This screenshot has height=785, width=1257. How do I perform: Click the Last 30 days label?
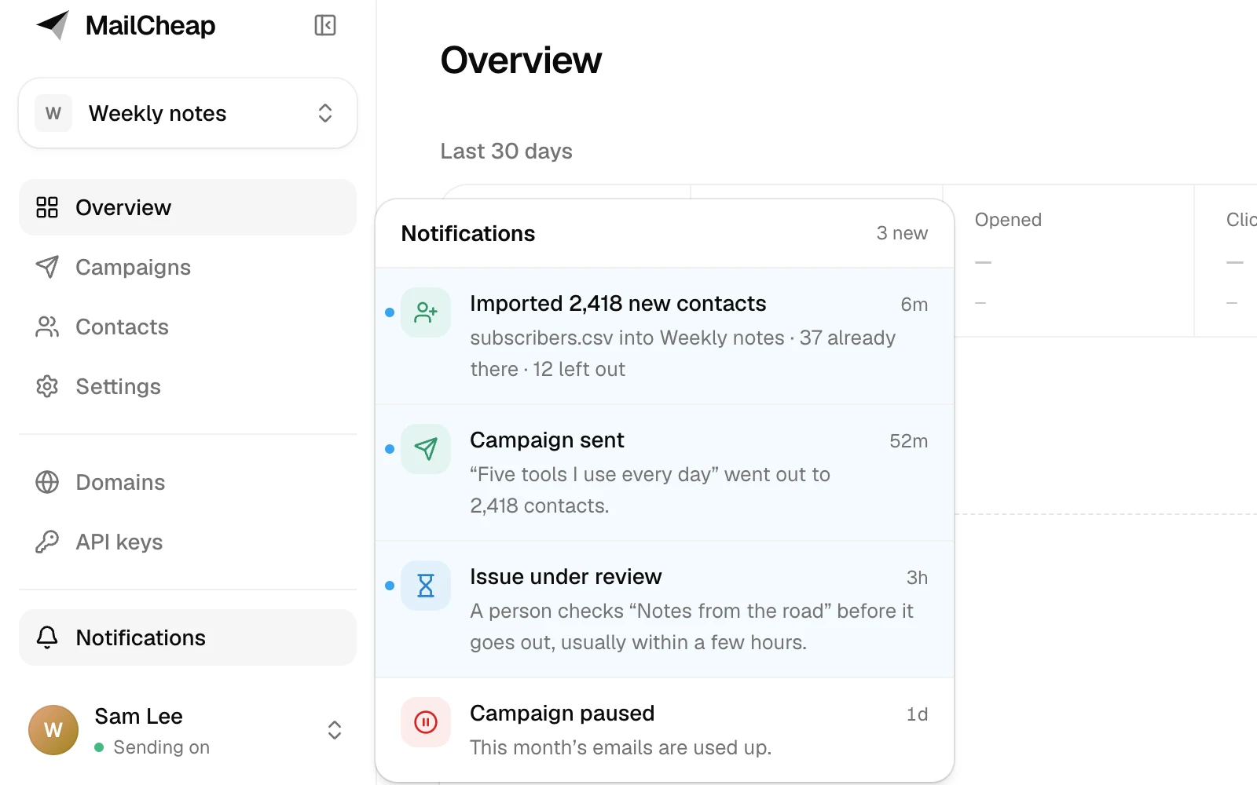[x=506, y=151]
